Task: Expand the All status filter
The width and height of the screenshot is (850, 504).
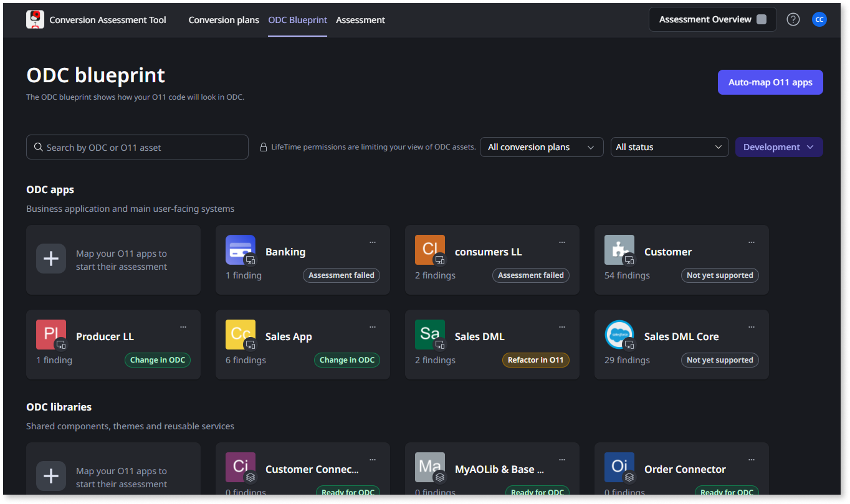Action: pos(669,146)
